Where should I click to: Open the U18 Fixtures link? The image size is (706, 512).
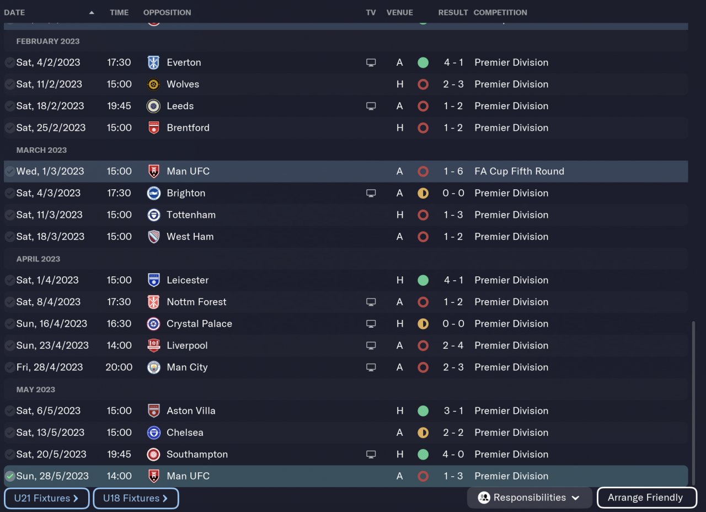136,498
